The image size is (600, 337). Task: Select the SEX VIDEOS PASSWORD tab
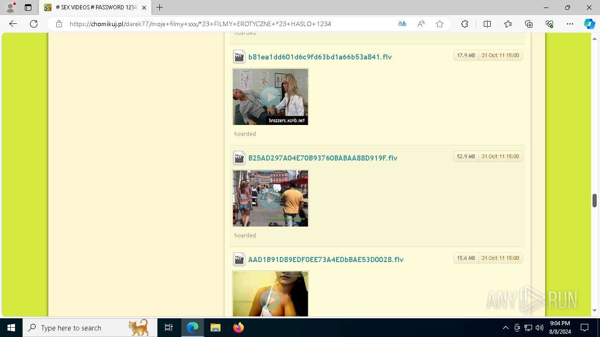click(x=96, y=7)
